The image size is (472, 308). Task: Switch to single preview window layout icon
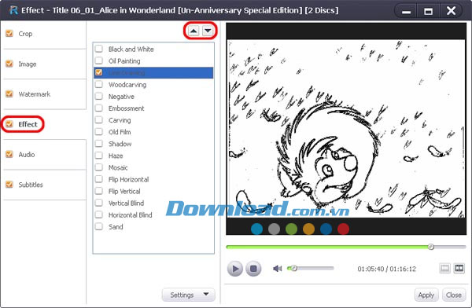[x=444, y=268]
